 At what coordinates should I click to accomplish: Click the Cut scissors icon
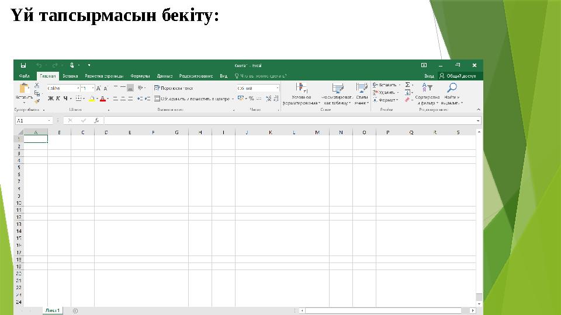(37, 85)
